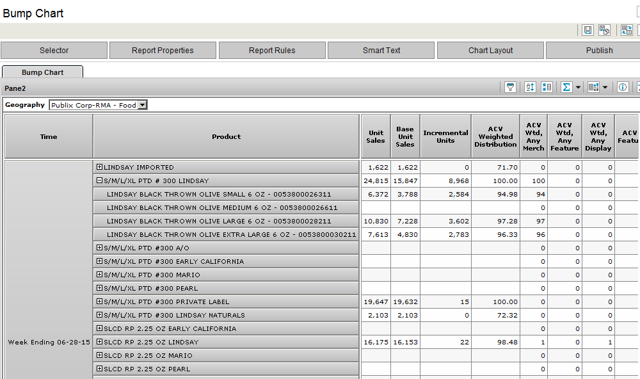Expand SLCD RP 2.25 OZ LINDSAY row
Image resolution: width=640 pixels, height=379 pixels.
pyautogui.click(x=99, y=342)
